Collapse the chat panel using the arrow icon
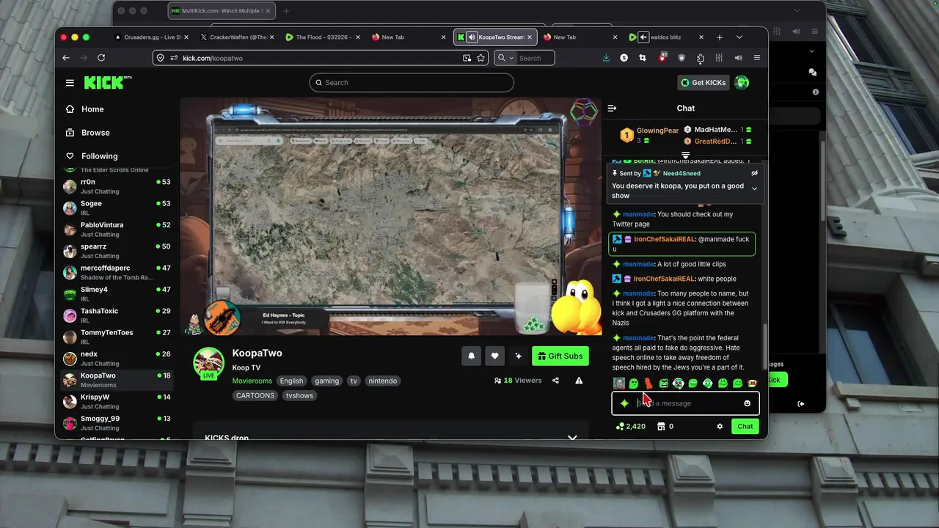This screenshot has height=528, width=939. (612, 109)
